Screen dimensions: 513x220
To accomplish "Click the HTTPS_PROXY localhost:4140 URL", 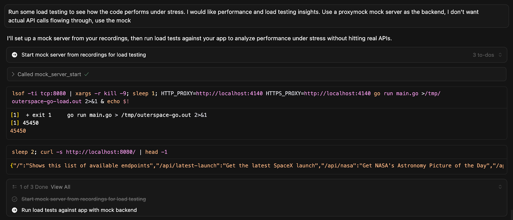I will 337,93.
